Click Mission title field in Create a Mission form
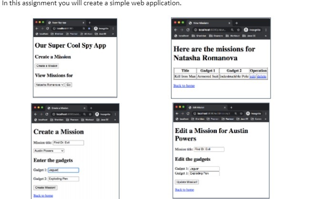Image resolution: width=311 pixels, height=199 pixels. (x=68, y=142)
